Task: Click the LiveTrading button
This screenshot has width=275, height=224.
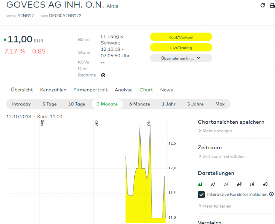Action: click(181, 48)
